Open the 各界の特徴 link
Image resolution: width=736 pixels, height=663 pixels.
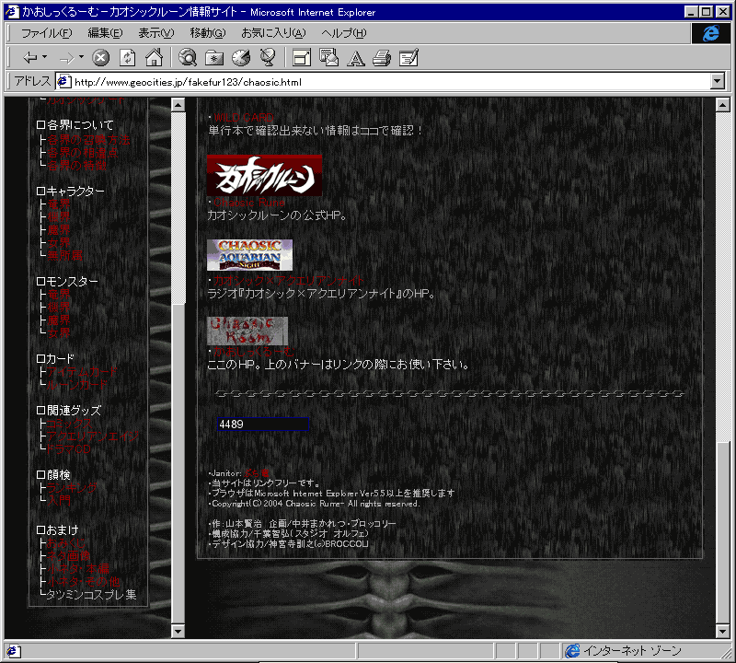point(76,166)
